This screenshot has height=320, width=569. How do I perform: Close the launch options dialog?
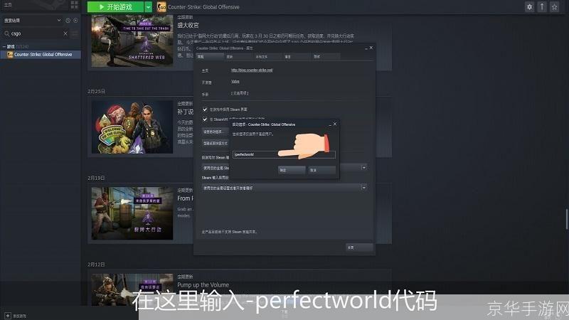tap(334, 124)
